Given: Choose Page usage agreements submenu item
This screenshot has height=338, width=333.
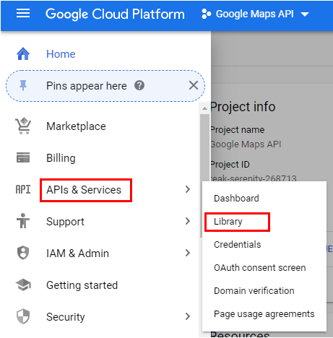Looking at the screenshot, I should (264, 314).
